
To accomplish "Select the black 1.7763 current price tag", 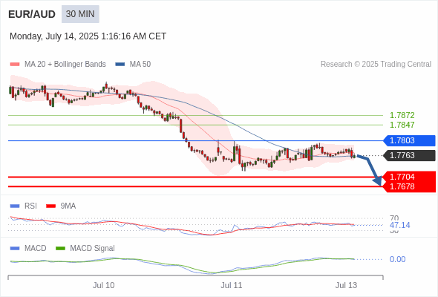I will point(409,155).
